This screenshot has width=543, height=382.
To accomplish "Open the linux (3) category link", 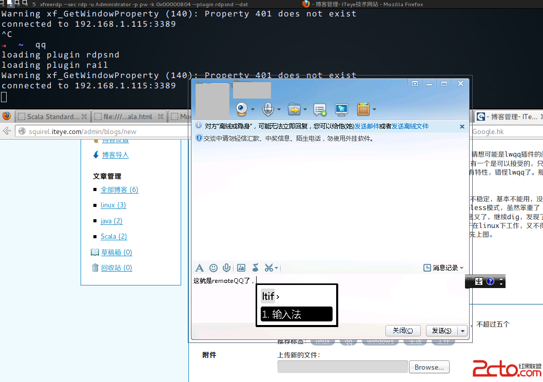I will click(113, 205).
